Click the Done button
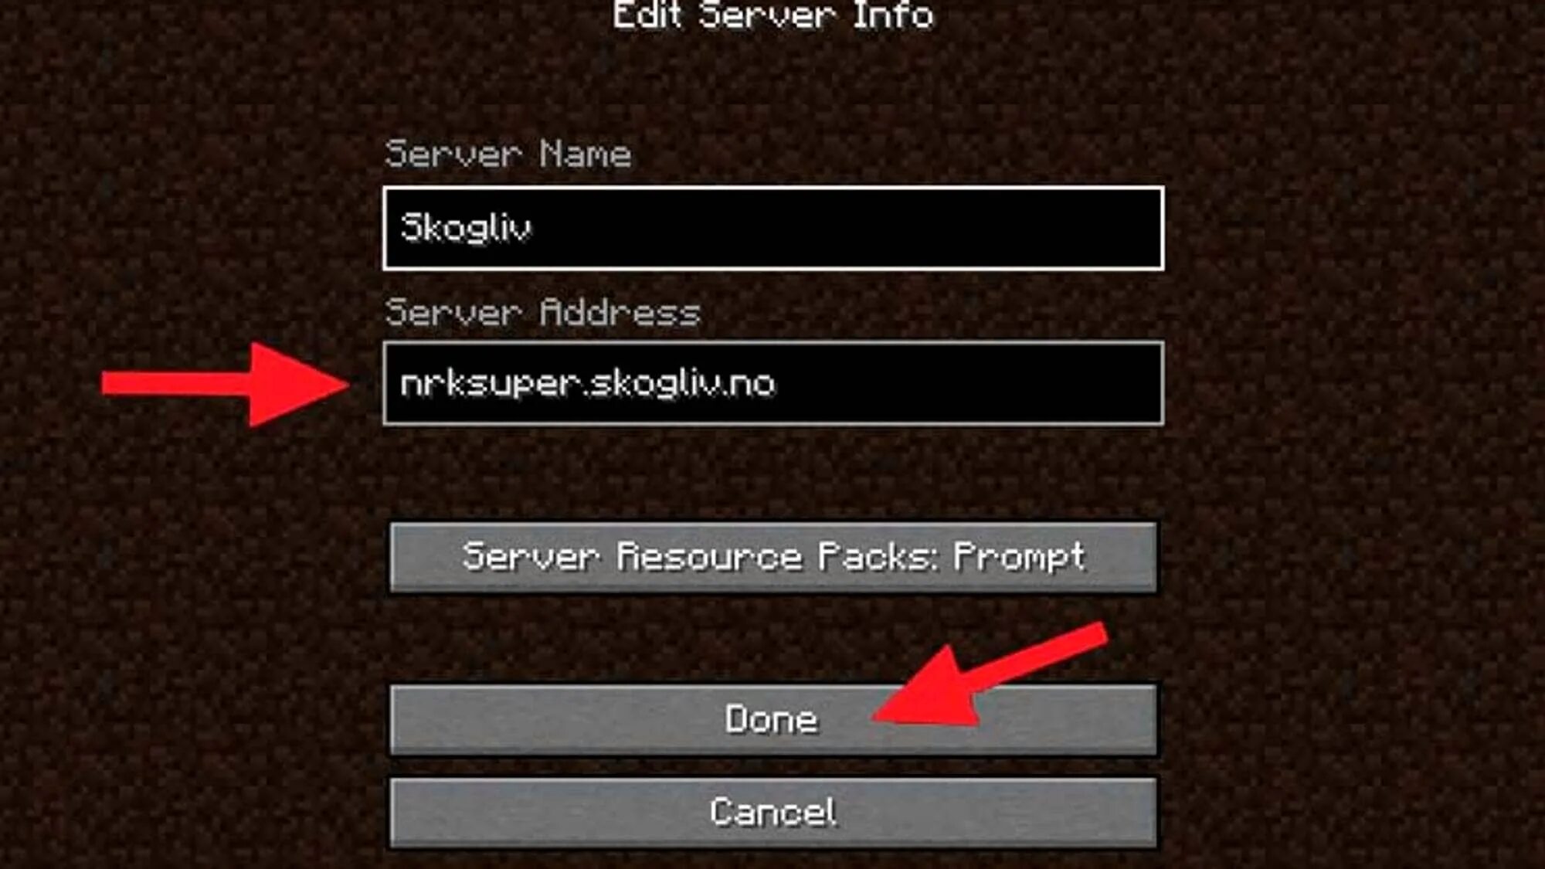Viewport: 1545px width, 869px height. coord(773,719)
